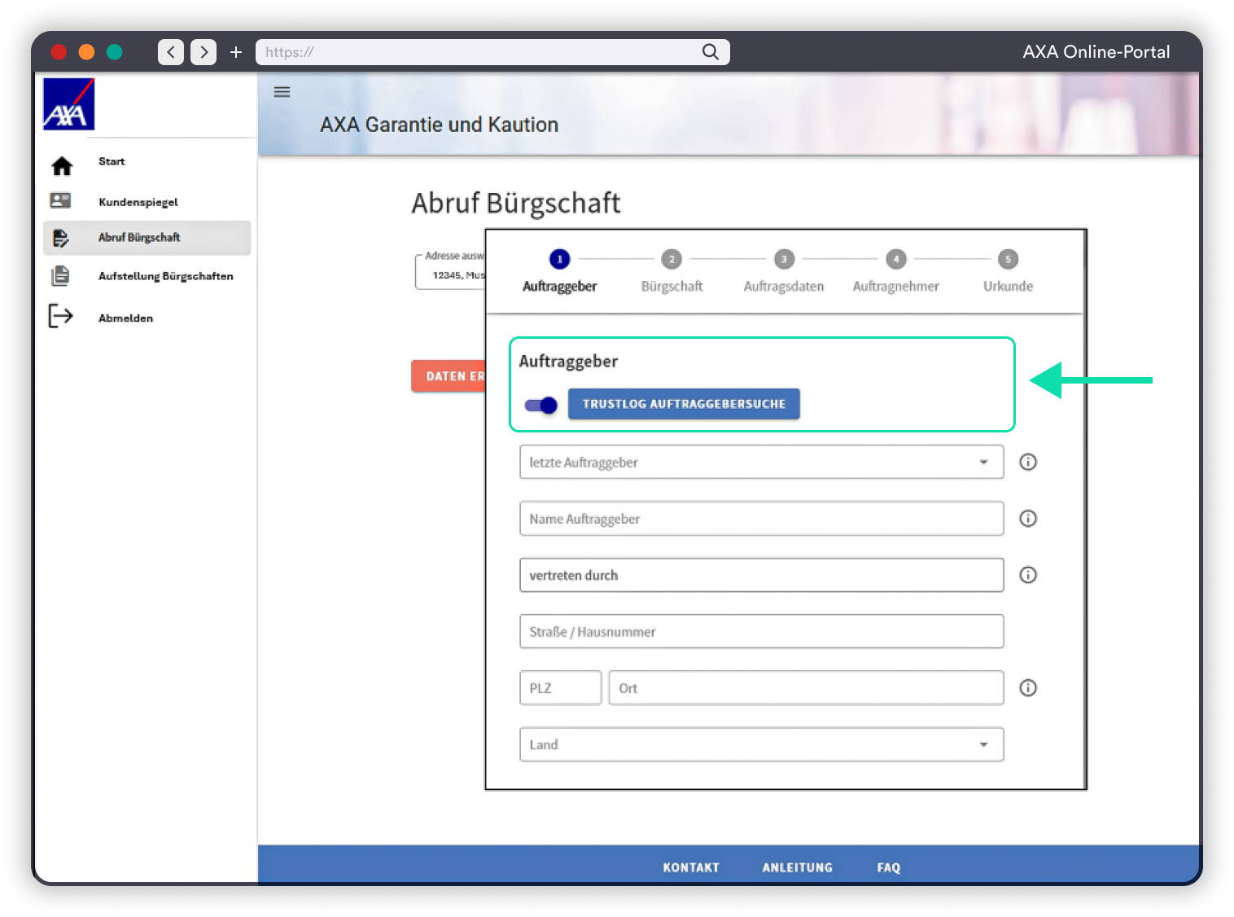1234x917 pixels.
Task: Click the Start home icon
Action: click(62, 166)
